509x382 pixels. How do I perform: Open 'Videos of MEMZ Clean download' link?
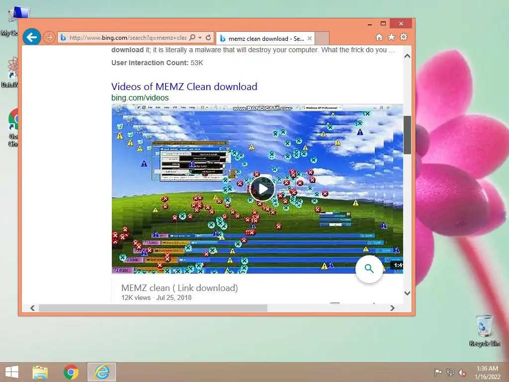coord(184,87)
